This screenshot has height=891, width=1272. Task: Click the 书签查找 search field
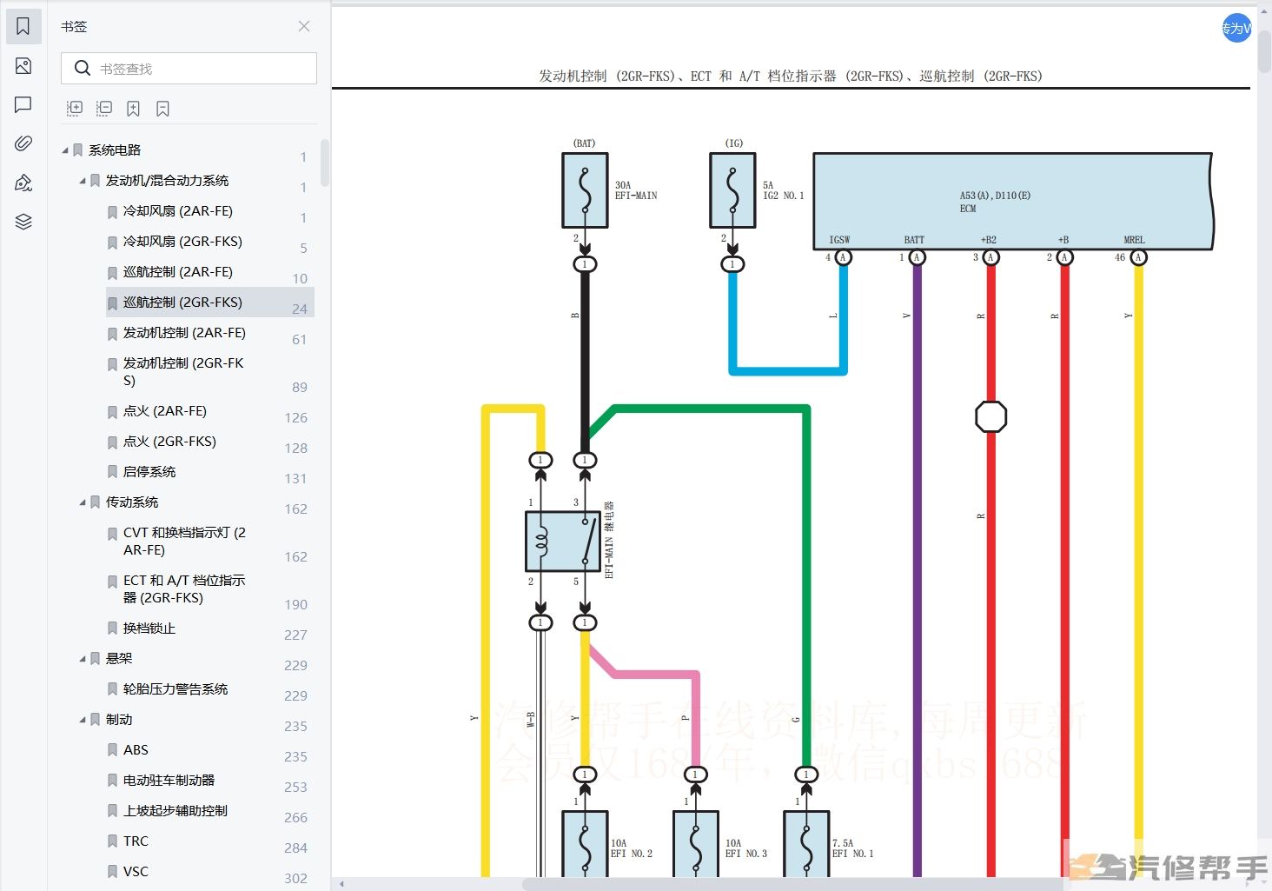point(200,69)
